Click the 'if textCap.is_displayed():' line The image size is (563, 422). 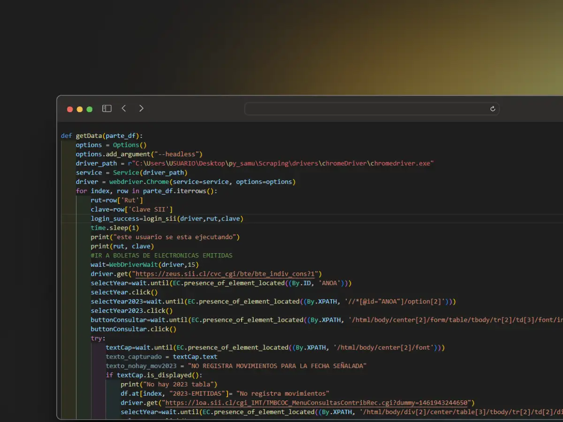(154, 375)
